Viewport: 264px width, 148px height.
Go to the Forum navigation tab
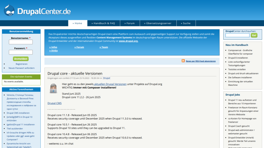coord(130,23)
